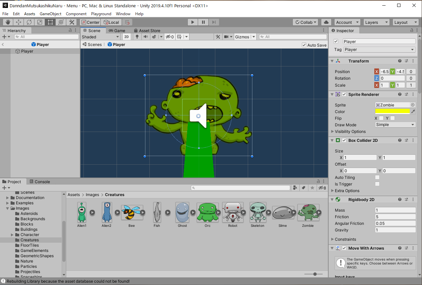Open scene camera settings icon
Image resolution: width=422 pixels, height=285 pixels.
(227, 37)
